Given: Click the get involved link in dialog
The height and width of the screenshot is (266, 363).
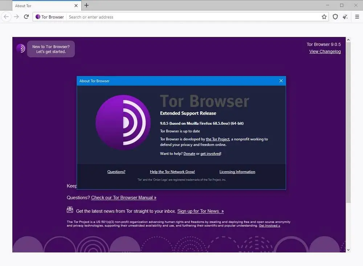Looking at the screenshot, I should [x=211, y=154].
